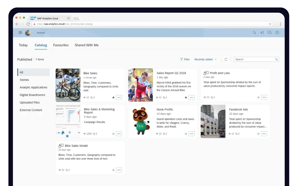Favorite Nook Profits using its star icon
This screenshot has width=298, height=186.
pyautogui.click(x=186, y=134)
